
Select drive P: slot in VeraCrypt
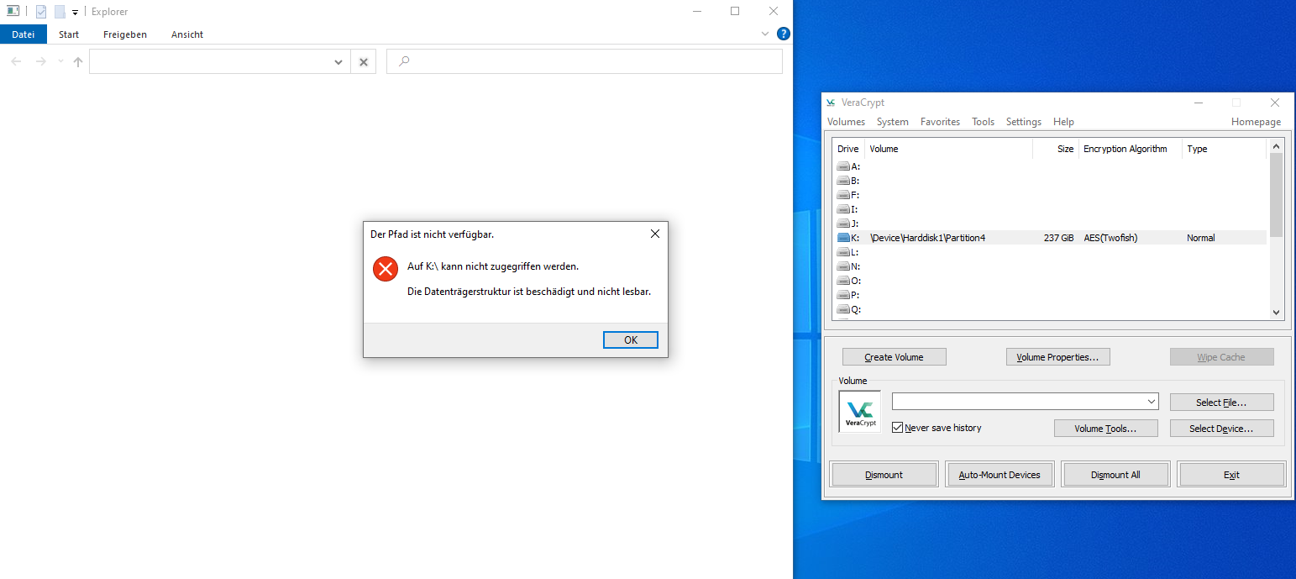click(848, 295)
